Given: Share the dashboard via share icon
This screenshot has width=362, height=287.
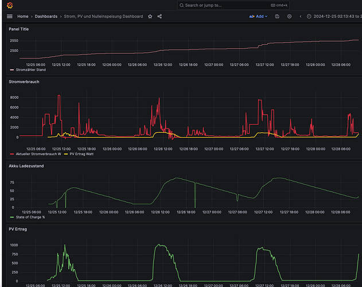Looking at the screenshot, I should (159, 17).
